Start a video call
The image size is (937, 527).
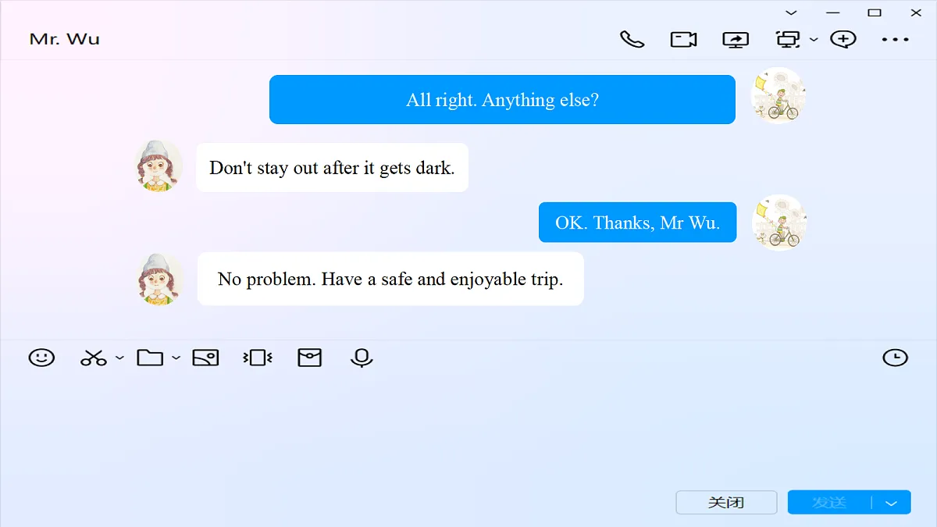(x=683, y=39)
